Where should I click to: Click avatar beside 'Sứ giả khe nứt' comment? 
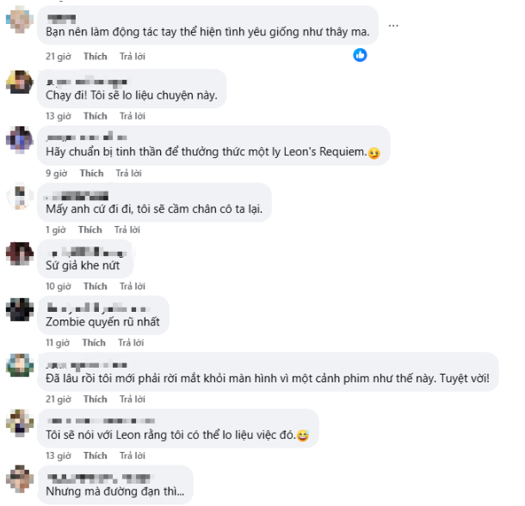pos(20,253)
